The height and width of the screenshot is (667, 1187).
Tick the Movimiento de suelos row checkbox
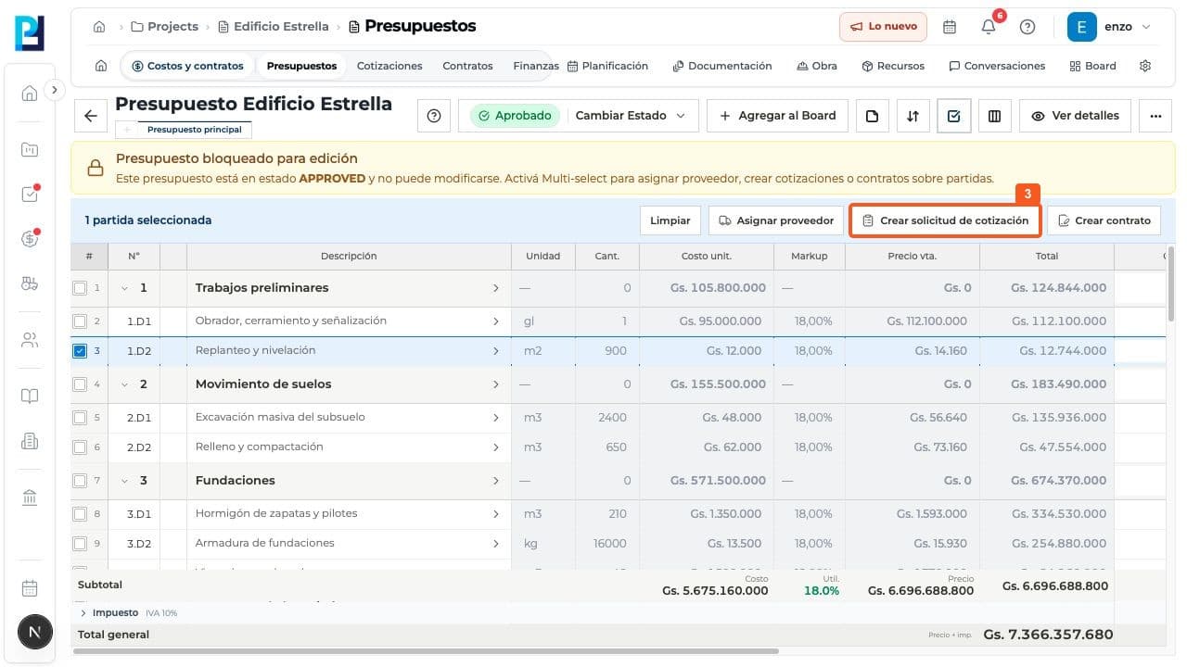tap(80, 384)
